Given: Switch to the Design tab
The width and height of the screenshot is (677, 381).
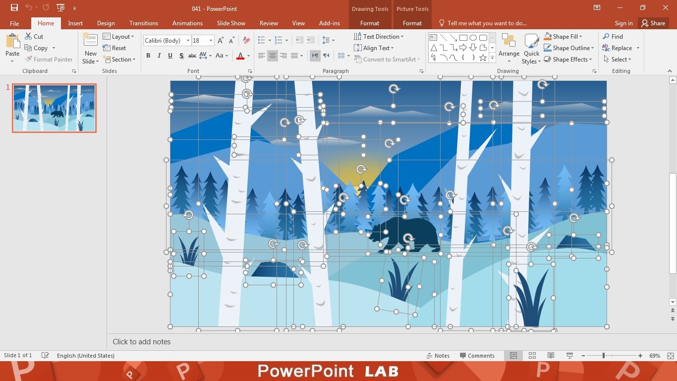Looking at the screenshot, I should coord(106,23).
